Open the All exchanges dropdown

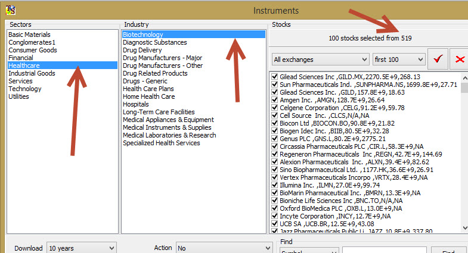(321, 60)
